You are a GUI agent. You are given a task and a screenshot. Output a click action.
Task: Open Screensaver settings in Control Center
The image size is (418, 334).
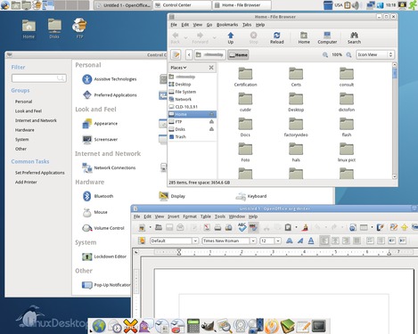click(100, 139)
